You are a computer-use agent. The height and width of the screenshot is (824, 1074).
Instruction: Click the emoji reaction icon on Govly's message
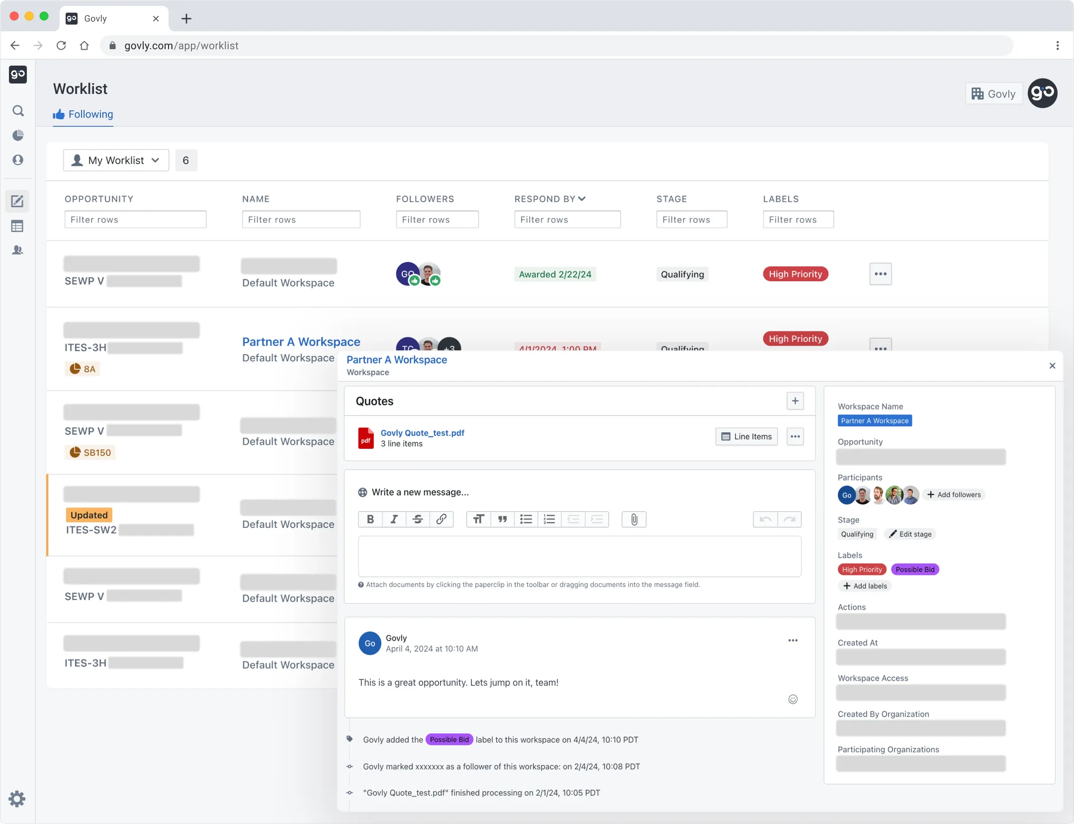click(793, 699)
